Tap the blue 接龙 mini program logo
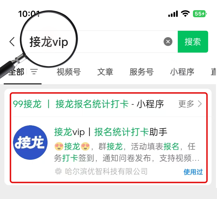Viewport: 217px width, 199px height. click(x=30, y=143)
